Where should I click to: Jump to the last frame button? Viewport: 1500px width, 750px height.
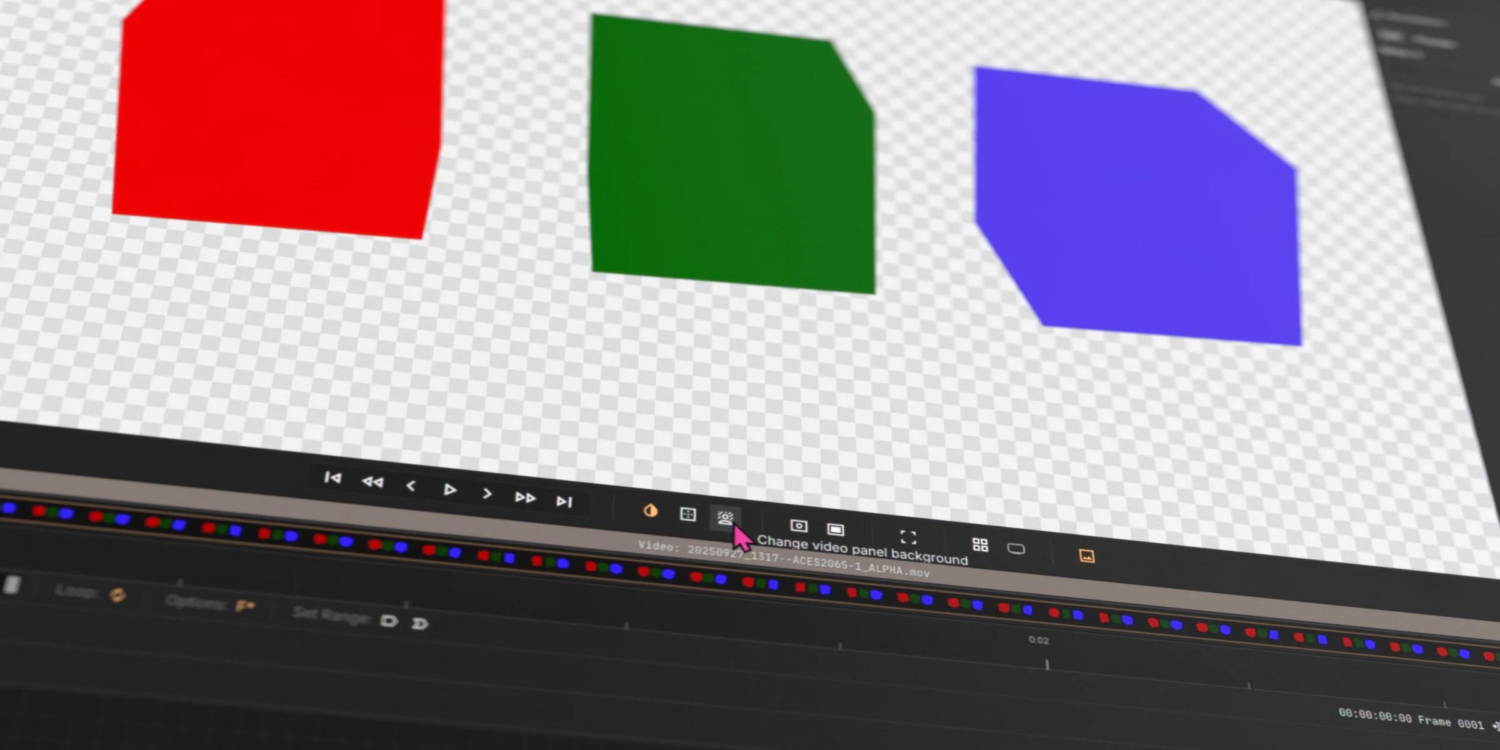pos(564,501)
